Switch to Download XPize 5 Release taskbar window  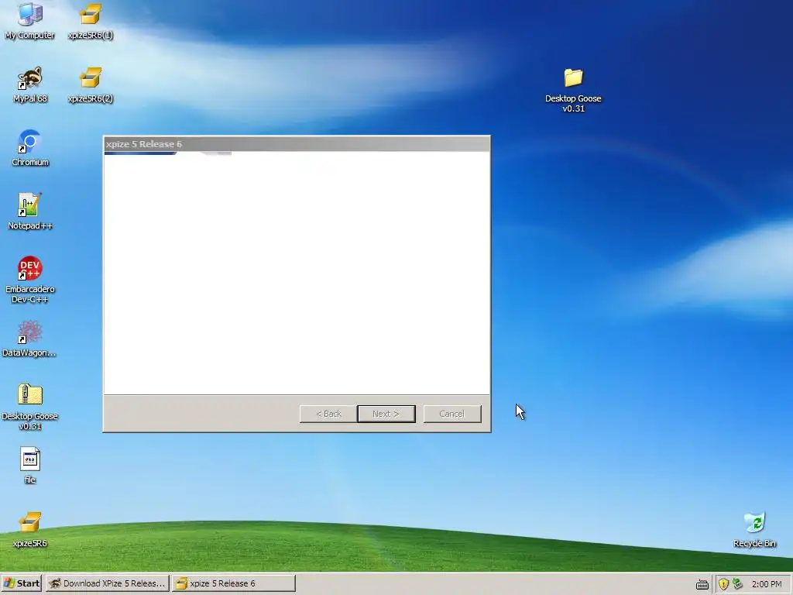click(x=108, y=583)
